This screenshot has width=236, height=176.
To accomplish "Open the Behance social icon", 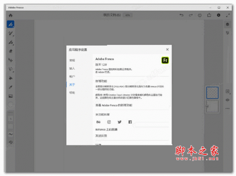I will [98, 122].
